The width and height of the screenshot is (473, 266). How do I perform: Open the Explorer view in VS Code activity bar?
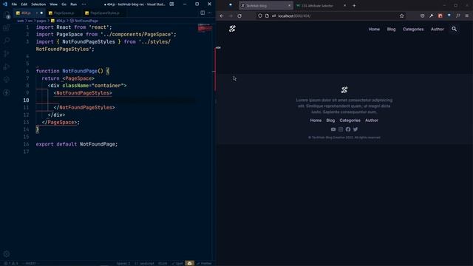click(7, 16)
